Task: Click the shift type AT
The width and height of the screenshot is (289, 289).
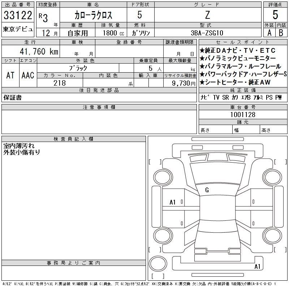Action: [x=10, y=75]
